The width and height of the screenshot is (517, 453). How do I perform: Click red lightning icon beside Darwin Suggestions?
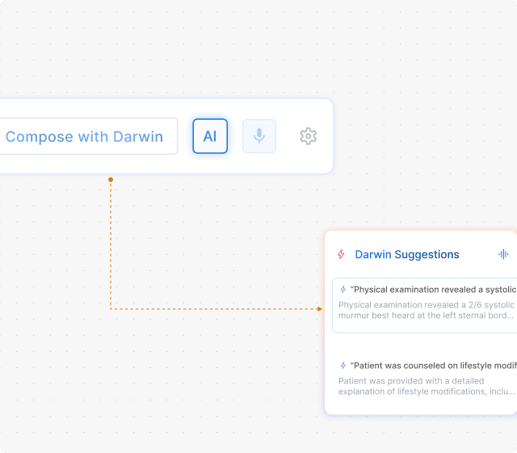[341, 255]
